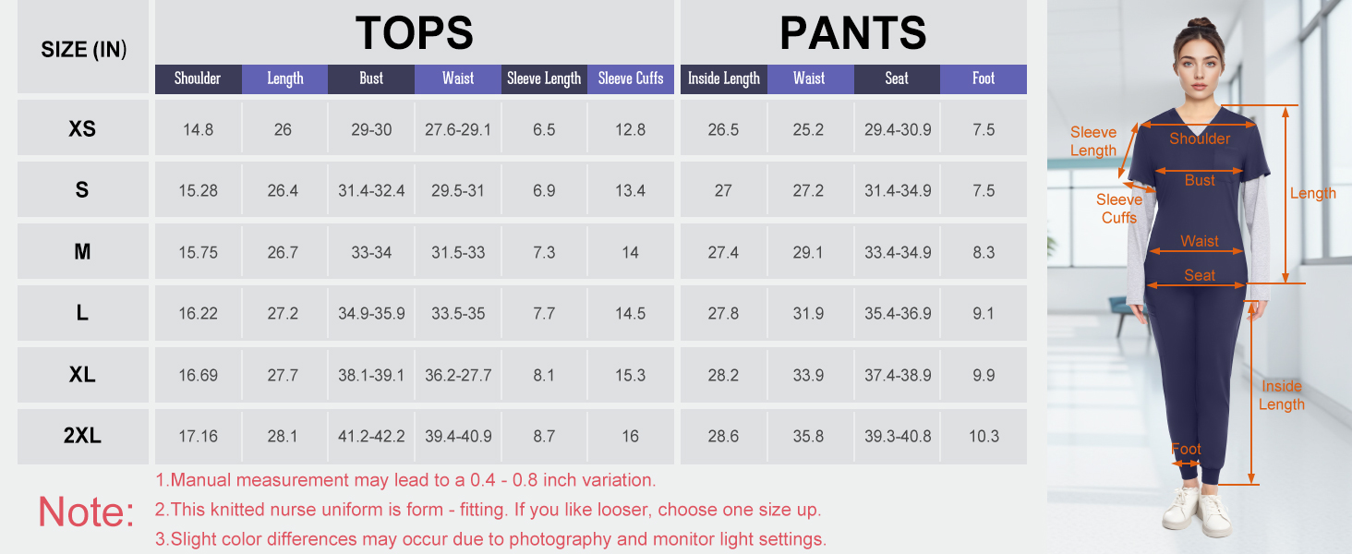Click the 15.28 shoulder value for size S

[x=198, y=191]
